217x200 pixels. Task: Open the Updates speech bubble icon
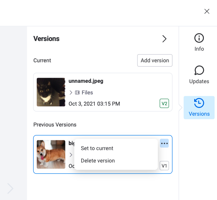(x=199, y=70)
